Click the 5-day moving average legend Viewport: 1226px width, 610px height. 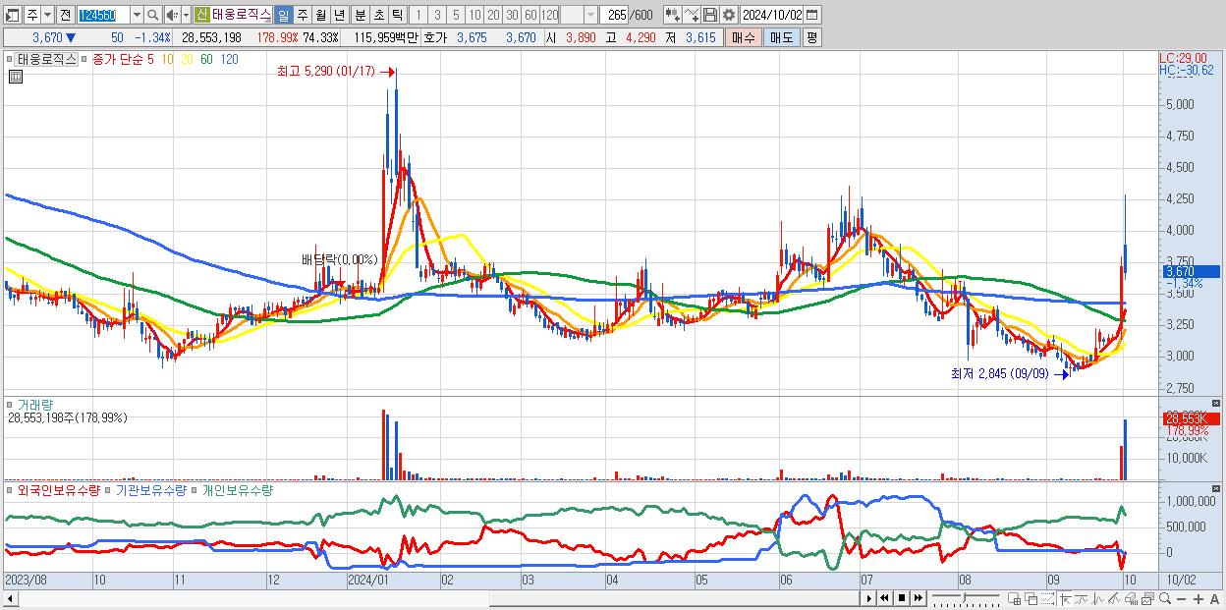(x=149, y=59)
